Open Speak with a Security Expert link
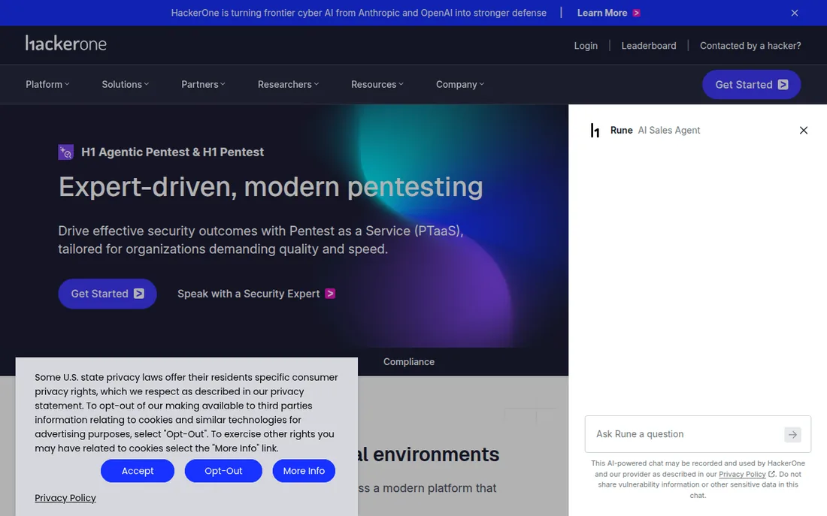The width and height of the screenshot is (827, 516). click(256, 294)
